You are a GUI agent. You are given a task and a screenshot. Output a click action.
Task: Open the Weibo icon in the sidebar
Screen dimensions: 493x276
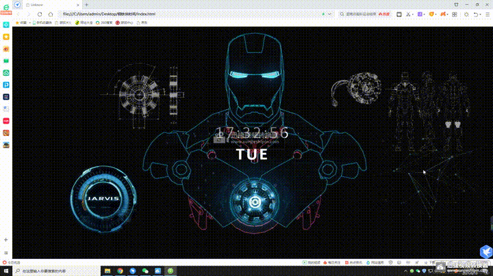5,49
